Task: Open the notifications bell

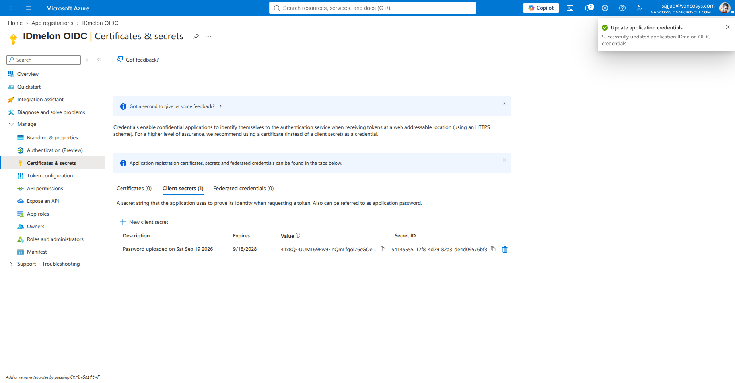Action: coord(588,8)
